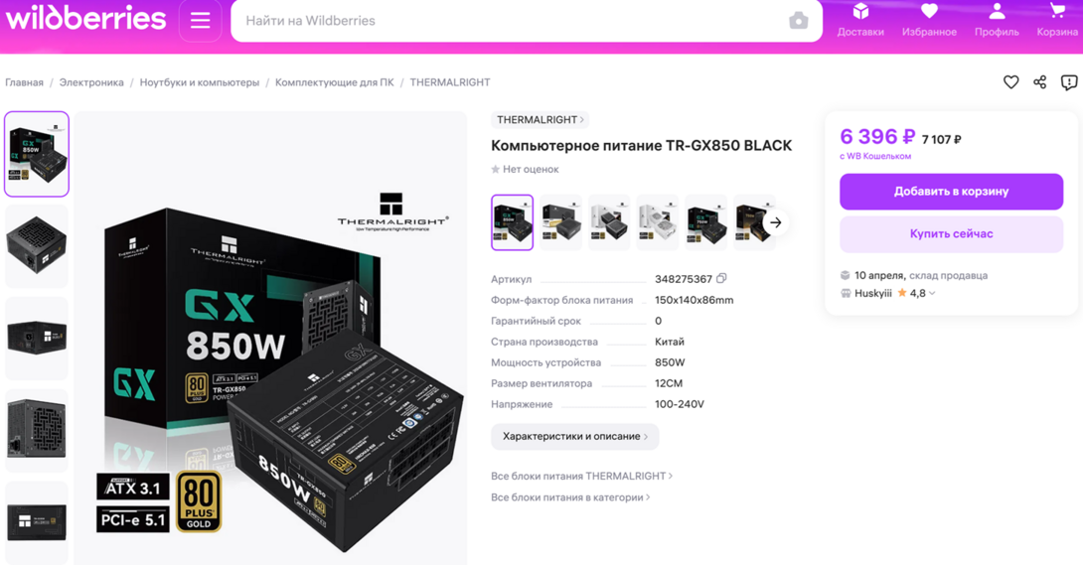Viewport: 1083px width, 565px height.
Task: Open the Корзина cart icon
Action: tap(1057, 20)
